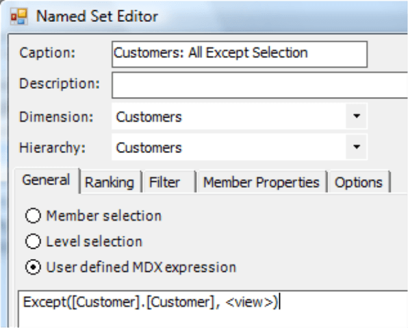This screenshot has height=328, width=408.
Task: Click the User defined MDX expression label
Action: (141, 267)
